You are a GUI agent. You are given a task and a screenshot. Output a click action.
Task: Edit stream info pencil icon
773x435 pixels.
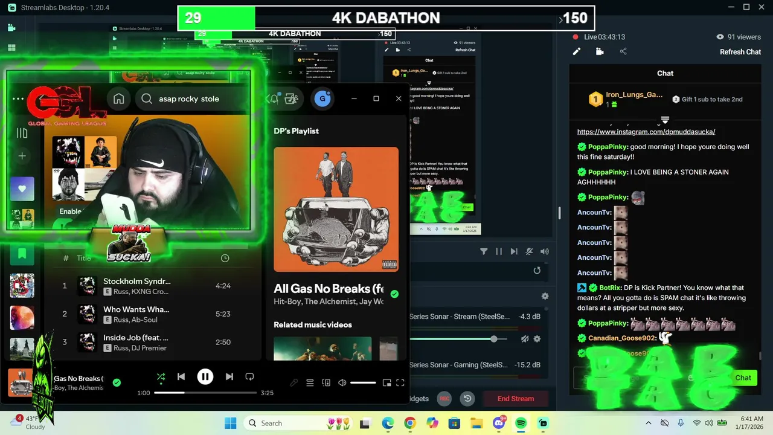click(x=577, y=52)
